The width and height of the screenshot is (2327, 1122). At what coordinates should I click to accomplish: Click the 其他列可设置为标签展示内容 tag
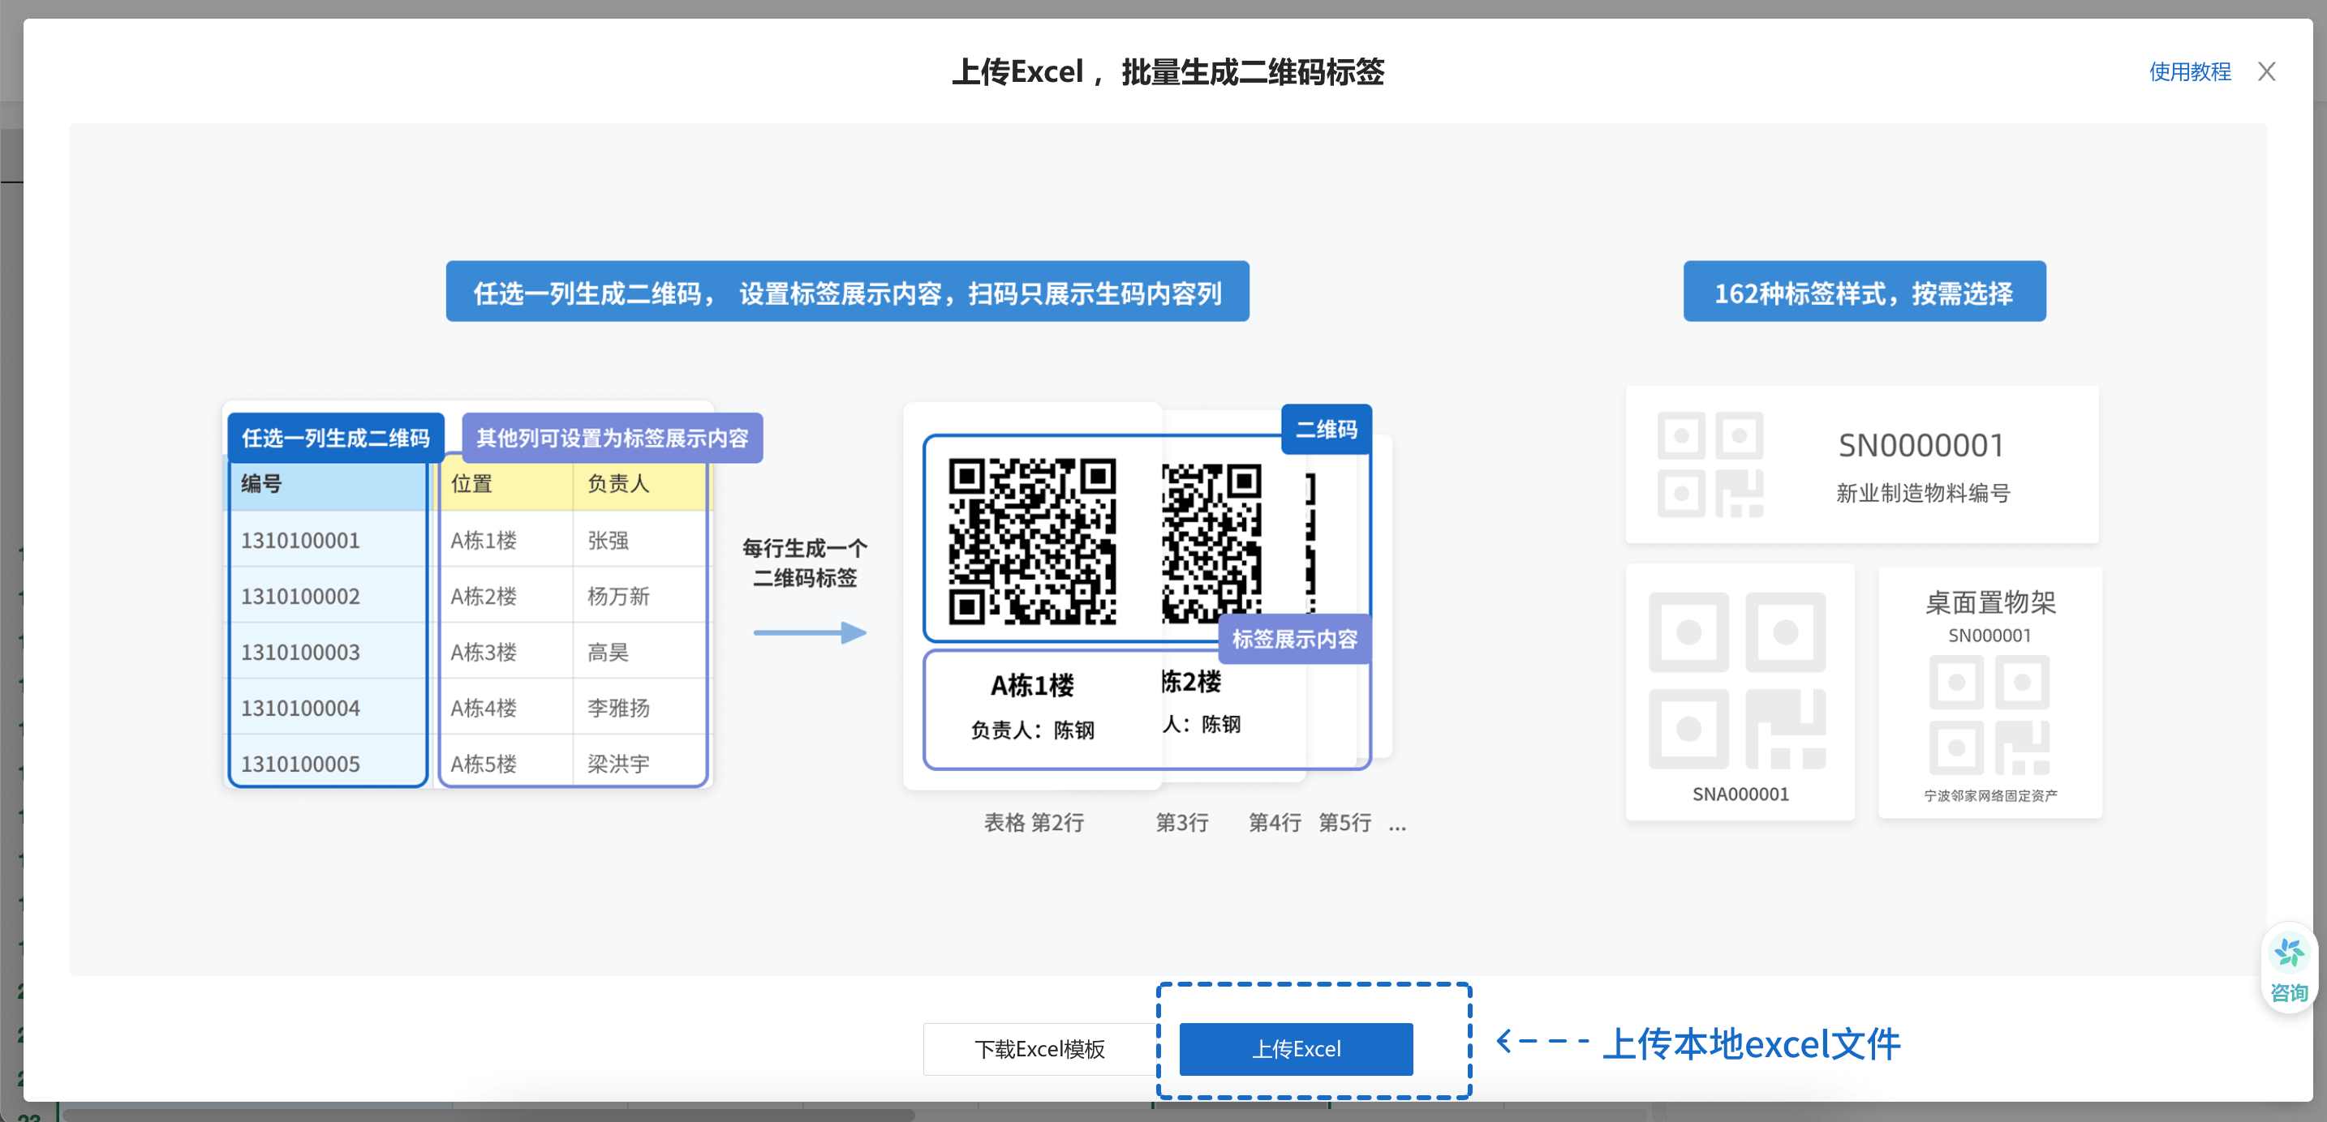[613, 438]
